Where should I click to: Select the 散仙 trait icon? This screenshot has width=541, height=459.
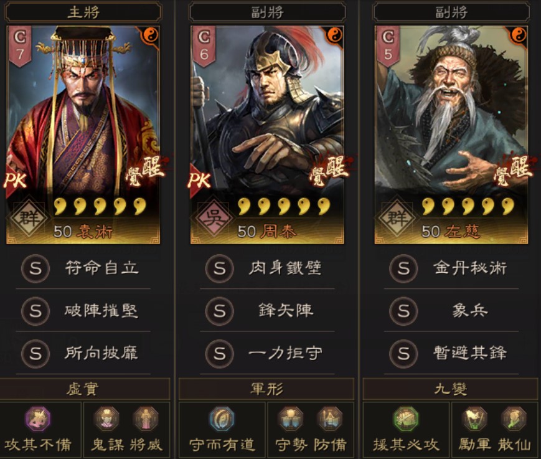(514, 419)
